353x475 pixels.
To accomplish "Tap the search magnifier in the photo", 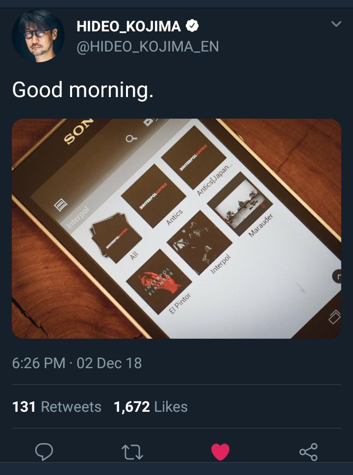I will [130, 138].
